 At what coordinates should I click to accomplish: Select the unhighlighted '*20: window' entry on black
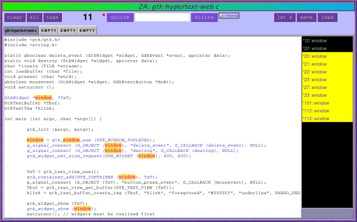click(x=327, y=48)
